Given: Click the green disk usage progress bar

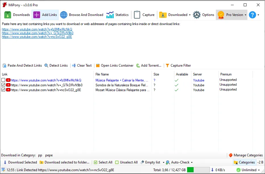Looking at the screenshot, I should [198, 170].
